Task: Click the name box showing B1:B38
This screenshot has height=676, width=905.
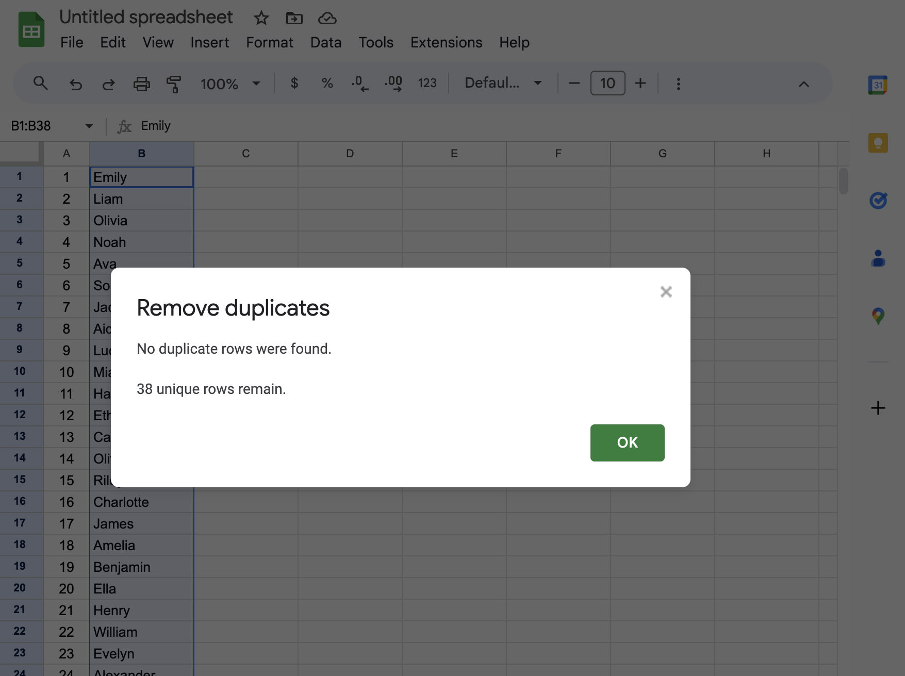Action: click(x=44, y=126)
